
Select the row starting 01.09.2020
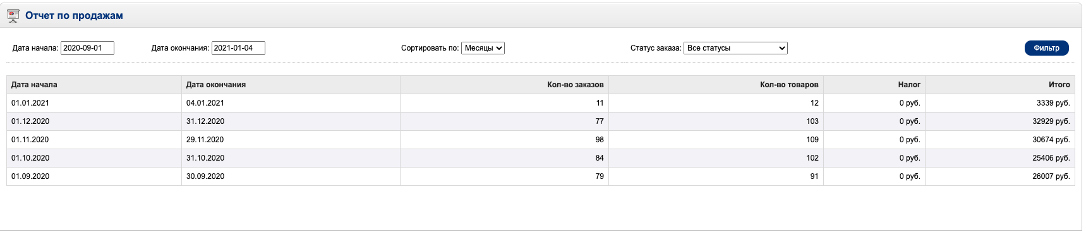541,176
